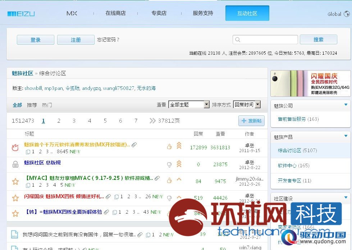Open thread 魅族社区 总版规
The height and width of the screenshot is (250, 352).
tap(42, 163)
